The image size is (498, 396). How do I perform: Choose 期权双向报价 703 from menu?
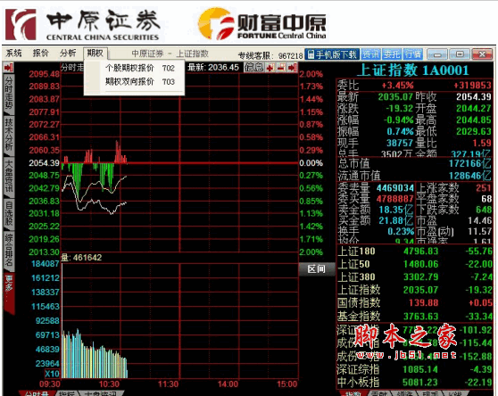pyautogui.click(x=140, y=82)
